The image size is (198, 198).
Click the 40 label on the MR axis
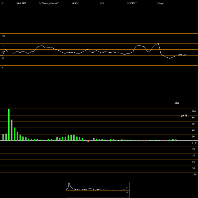click(x=193, y=130)
